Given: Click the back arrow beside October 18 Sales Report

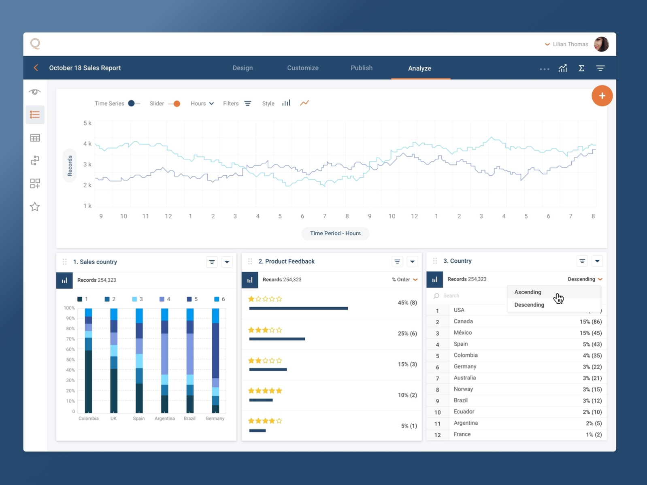Looking at the screenshot, I should 36,68.
